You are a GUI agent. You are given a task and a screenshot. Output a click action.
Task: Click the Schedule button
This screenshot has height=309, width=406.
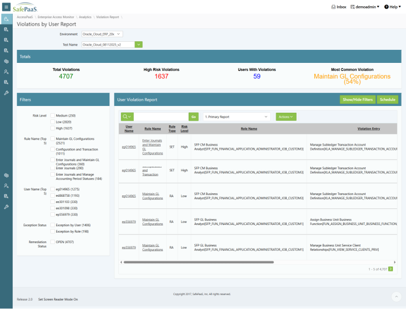pyautogui.click(x=387, y=100)
